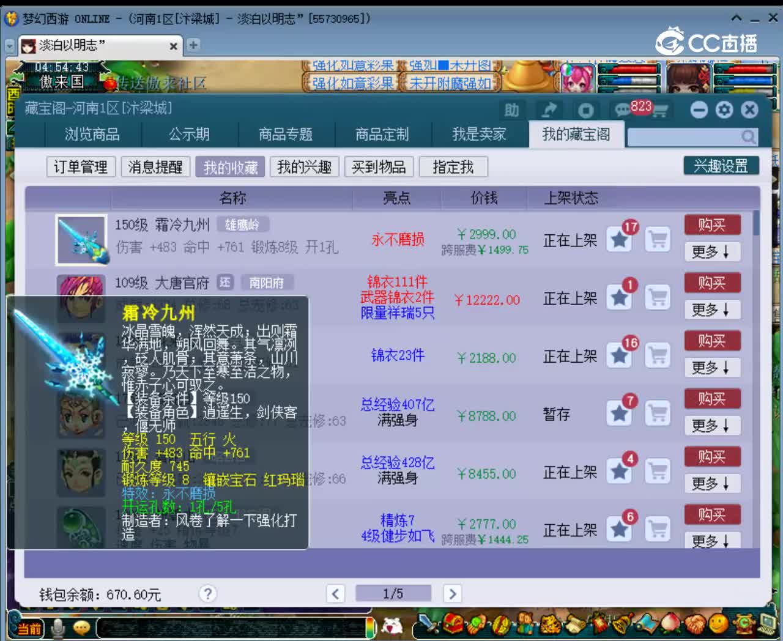Open the gear settings icon of 藏宝阁
The height and width of the screenshot is (641, 783).
point(724,109)
